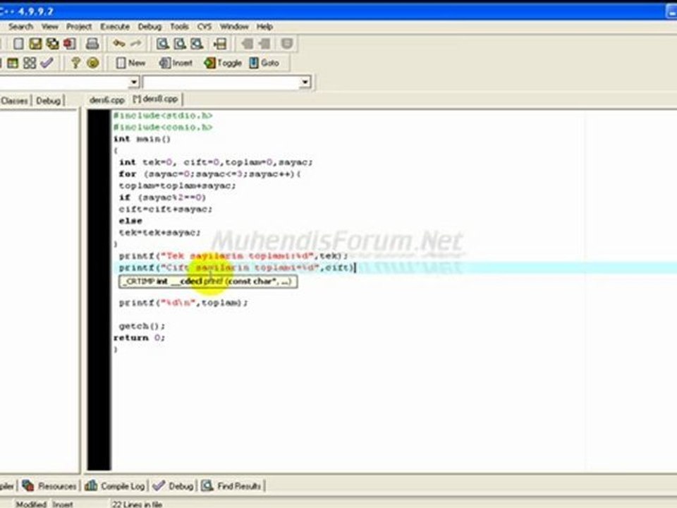
Task: Switch to the Classes side tab
Action: [14, 101]
